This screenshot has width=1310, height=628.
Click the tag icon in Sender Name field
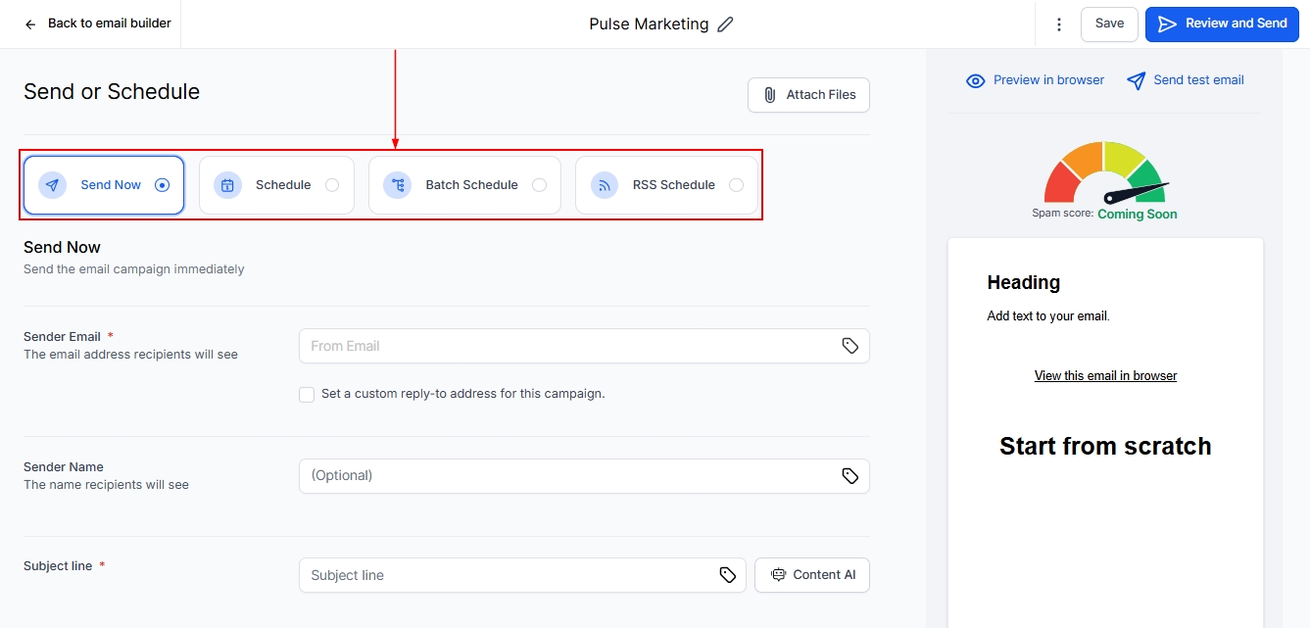(849, 476)
